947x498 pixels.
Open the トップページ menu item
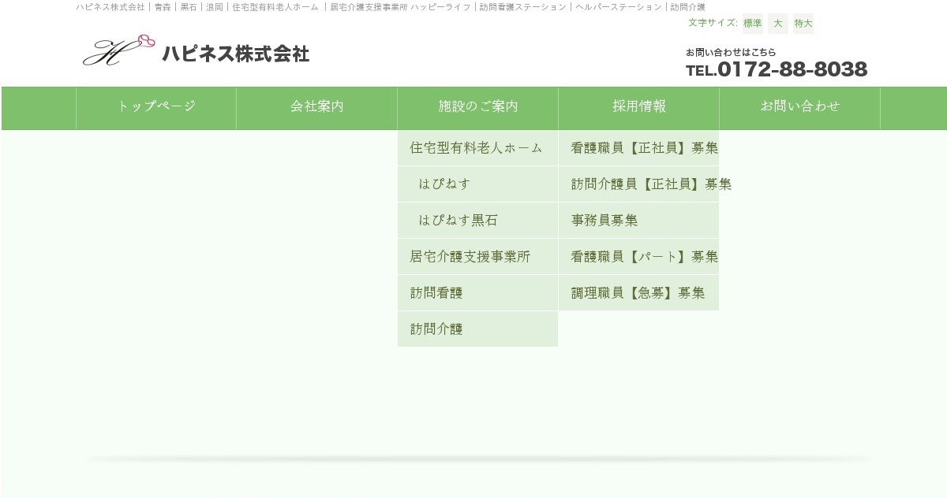[156, 107]
